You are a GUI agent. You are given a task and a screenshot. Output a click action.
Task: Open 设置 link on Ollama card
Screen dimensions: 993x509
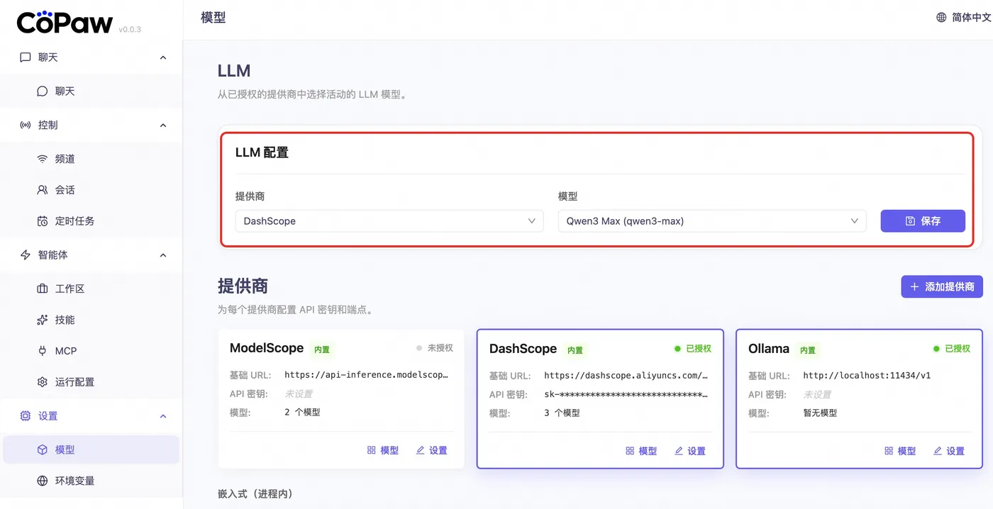[x=949, y=451]
